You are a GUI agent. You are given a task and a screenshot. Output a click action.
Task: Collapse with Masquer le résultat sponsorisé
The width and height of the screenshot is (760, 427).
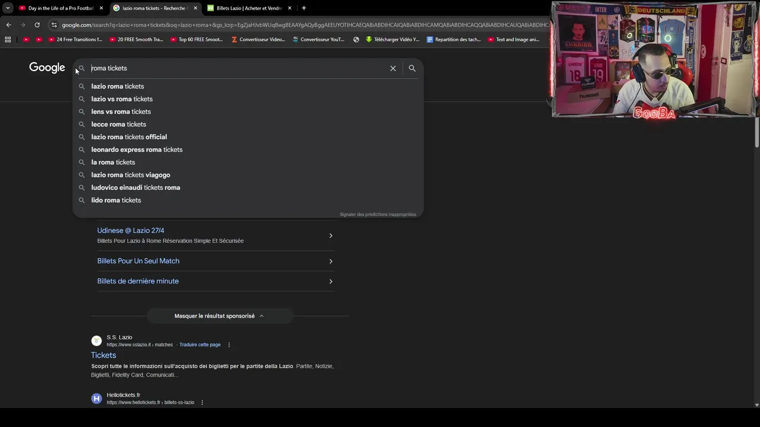pyautogui.click(x=220, y=316)
